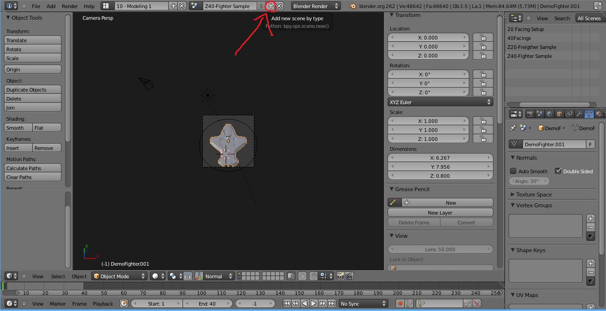
Task: Toggle proportional editing circle icon
Action: 302,276
